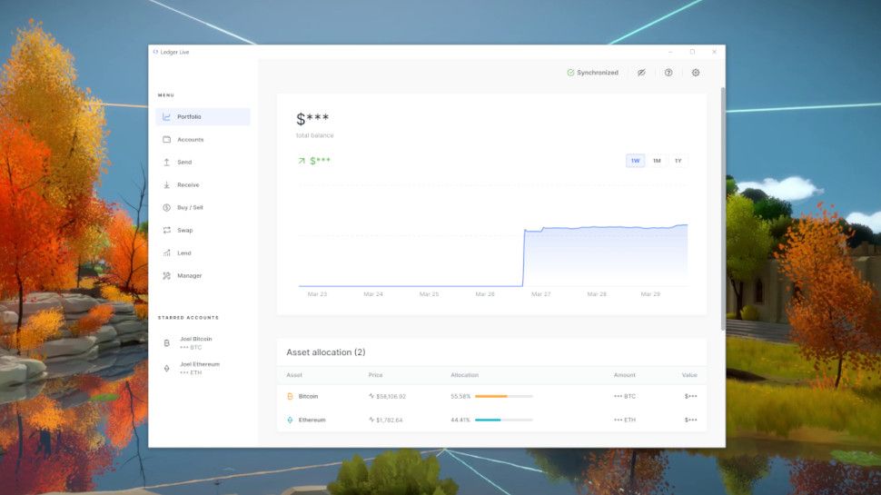Click the Buy / Sell dollar icon
The width and height of the screenshot is (881, 495).
tap(166, 207)
